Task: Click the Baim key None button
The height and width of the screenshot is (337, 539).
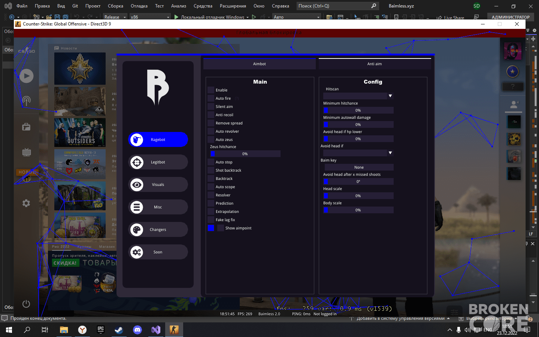Action: (358, 167)
